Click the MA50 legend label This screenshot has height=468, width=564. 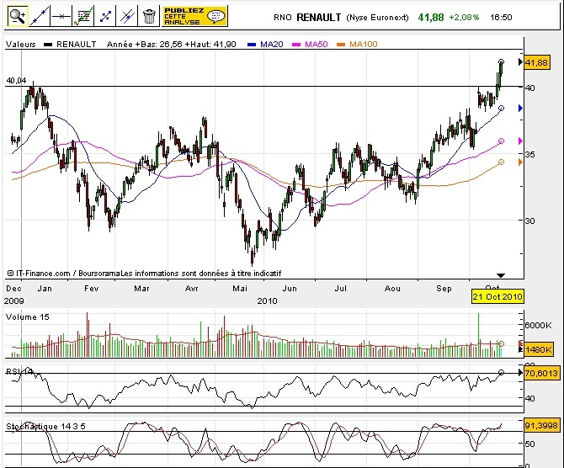(x=317, y=45)
